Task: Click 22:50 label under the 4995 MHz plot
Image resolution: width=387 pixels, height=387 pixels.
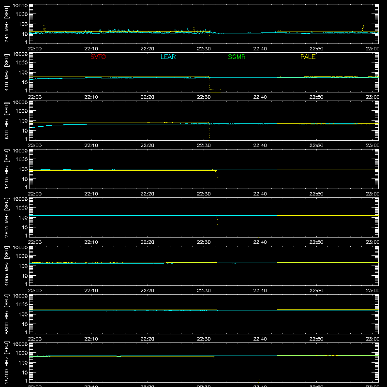Action: click(316, 291)
